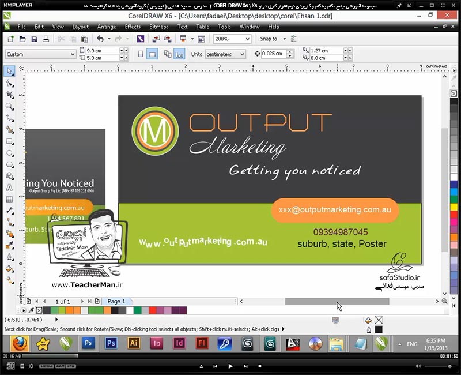The image size is (461, 375).
Task: Expand the Application launcher dropdown arrow
Action: pos(192,39)
